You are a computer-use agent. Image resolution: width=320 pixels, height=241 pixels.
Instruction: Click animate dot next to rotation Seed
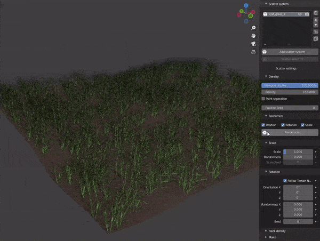316,222
